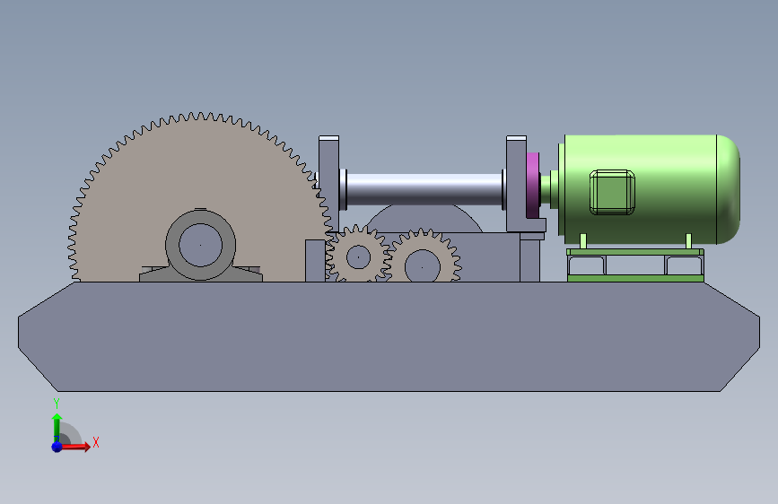The width and height of the screenshot is (778, 504).
Task: Click the blue origin ball of the triad
Action: pyautogui.click(x=57, y=447)
